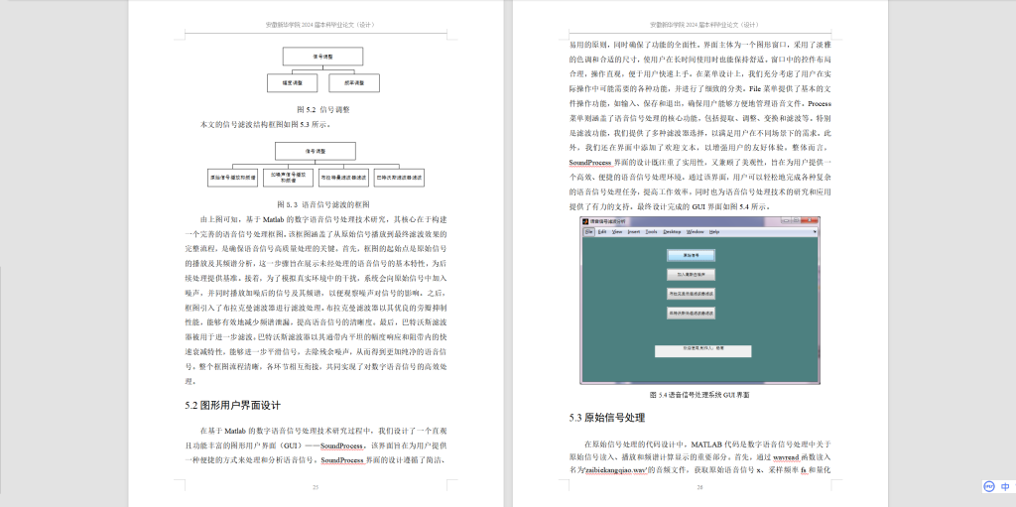Image resolution: width=1016 pixels, height=507 pixels.
Task: Click the highlighted 原始信号 button in the GUI figure
Action: 692,255
